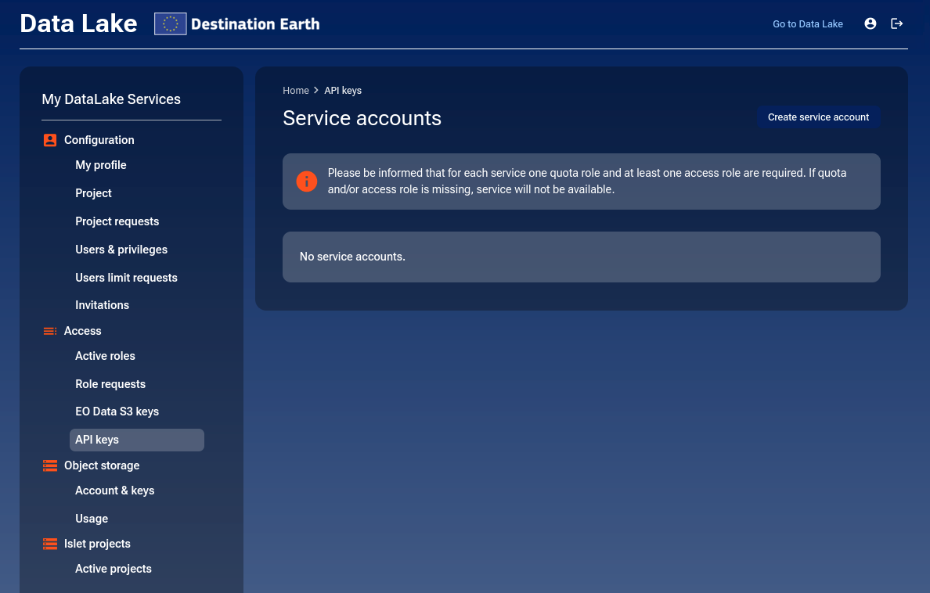Click the Configuration section person icon
The height and width of the screenshot is (593, 930).
click(x=49, y=139)
